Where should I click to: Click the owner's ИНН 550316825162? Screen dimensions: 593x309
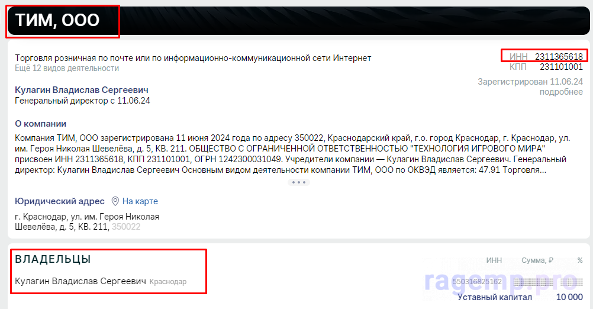click(477, 282)
